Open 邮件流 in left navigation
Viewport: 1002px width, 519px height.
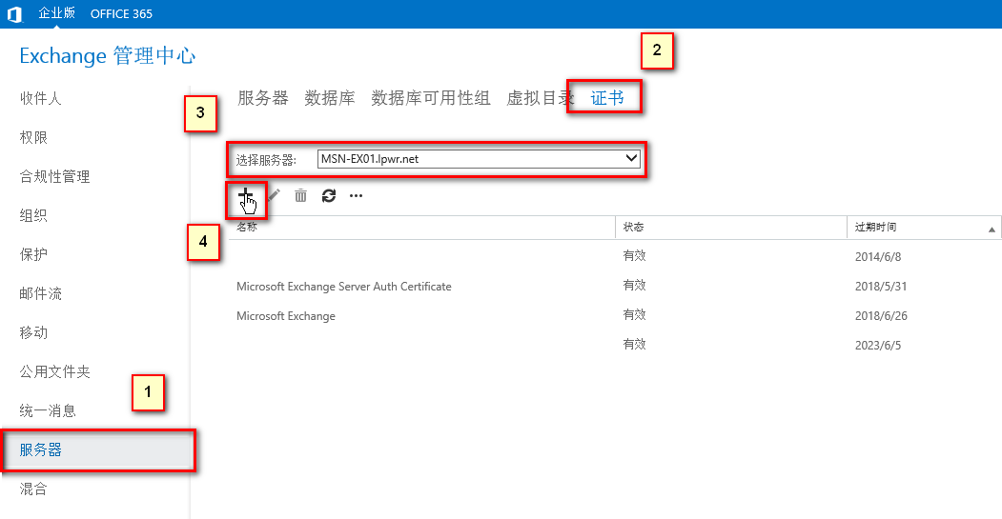point(40,293)
